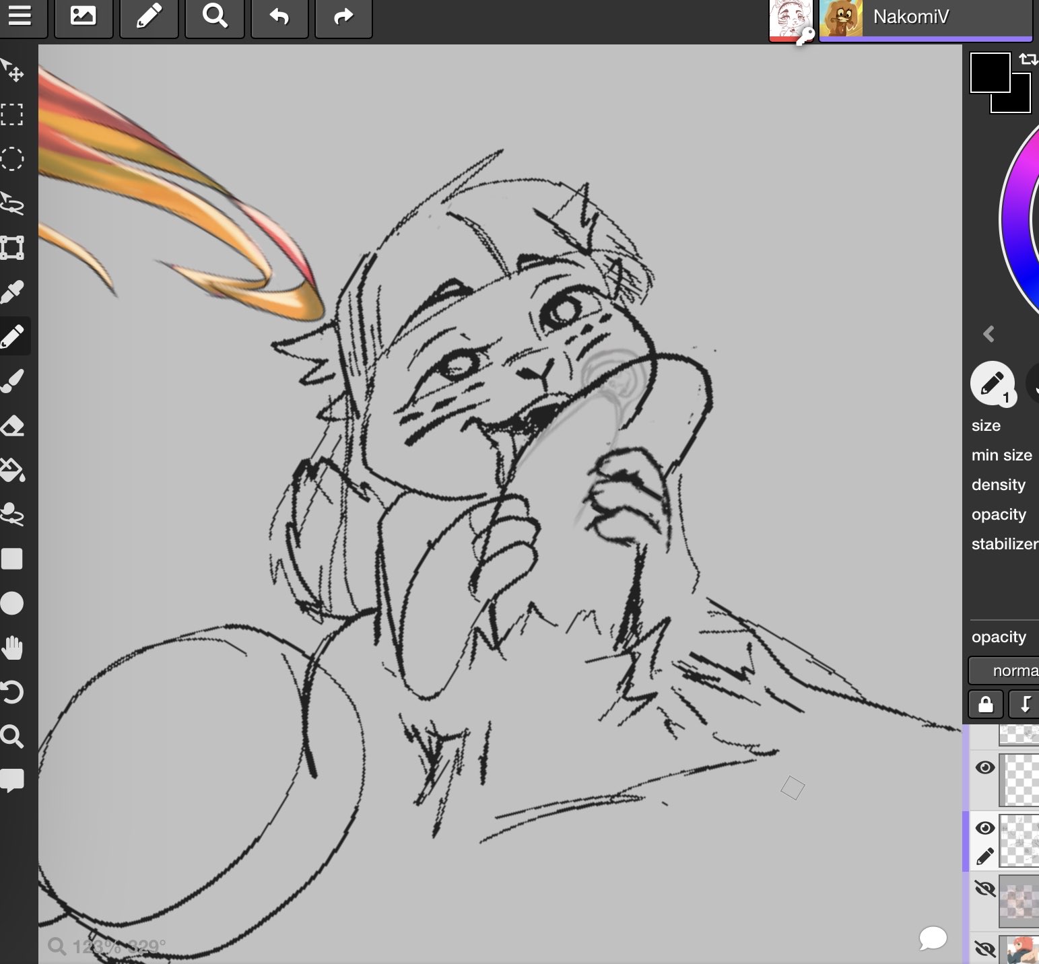
Task: Select the Move tool
Action: coord(13,69)
